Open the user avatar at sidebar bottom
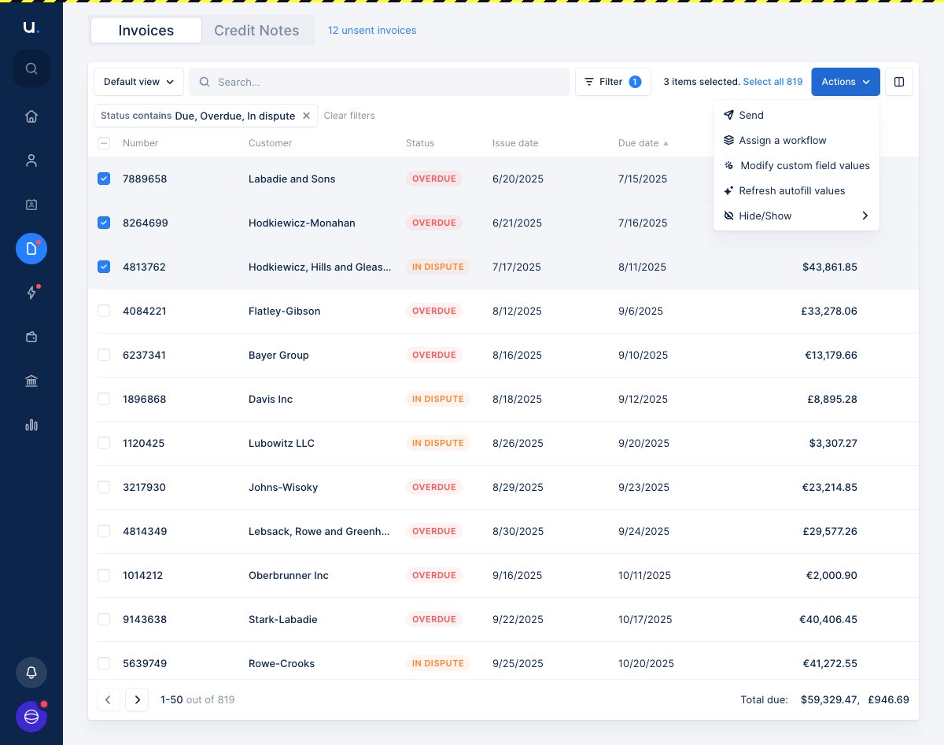This screenshot has width=944, height=745. [x=31, y=717]
